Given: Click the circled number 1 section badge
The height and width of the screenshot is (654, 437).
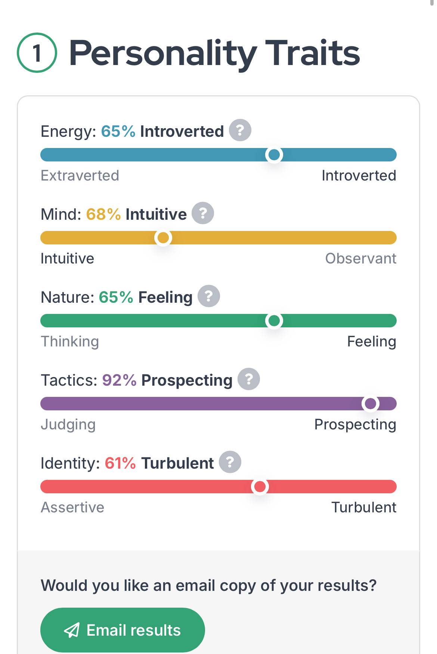Looking at the screenshot, I should tap(37, 53).
